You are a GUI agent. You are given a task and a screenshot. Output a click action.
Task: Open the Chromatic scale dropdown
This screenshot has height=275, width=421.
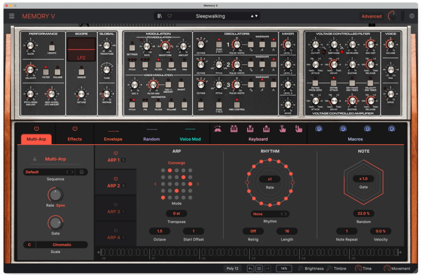[62, 245]
